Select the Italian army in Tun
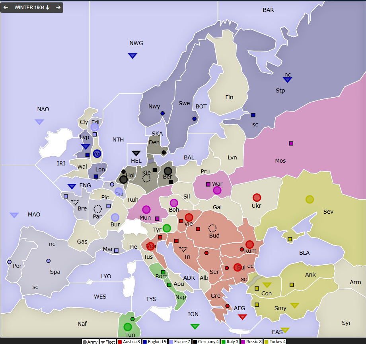Viewport: 366px width, 344px height. [128, 327]
